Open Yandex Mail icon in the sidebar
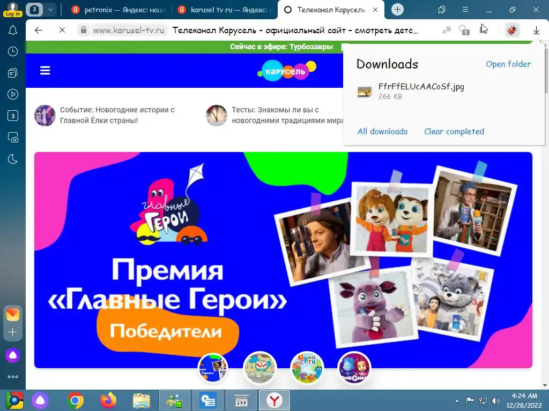549x411 pixels. pos(13,315)
